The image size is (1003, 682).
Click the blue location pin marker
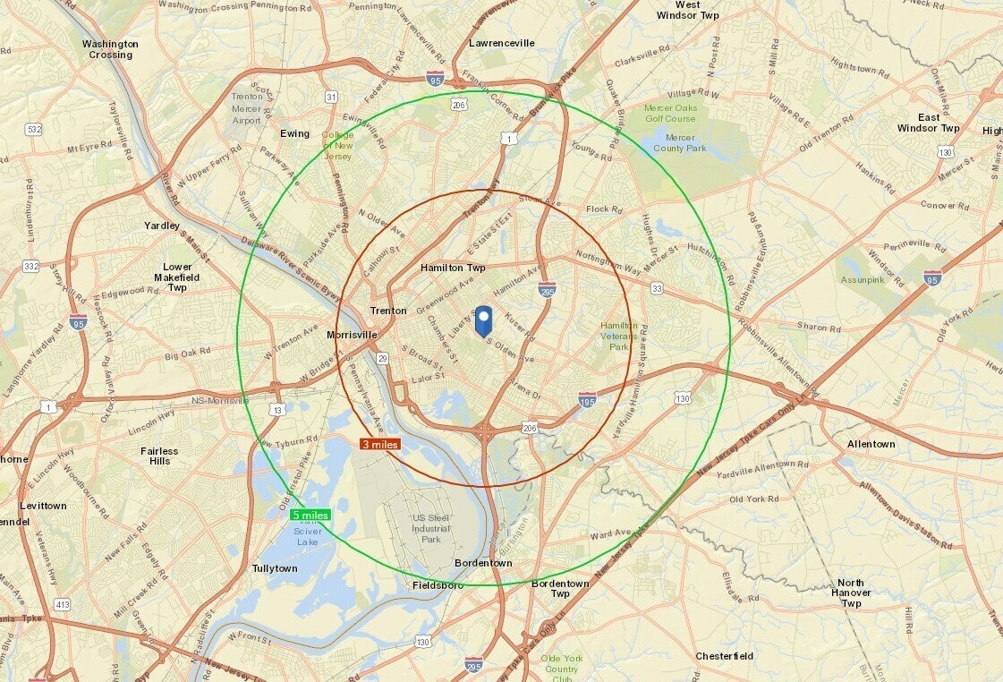coord(483,321)
